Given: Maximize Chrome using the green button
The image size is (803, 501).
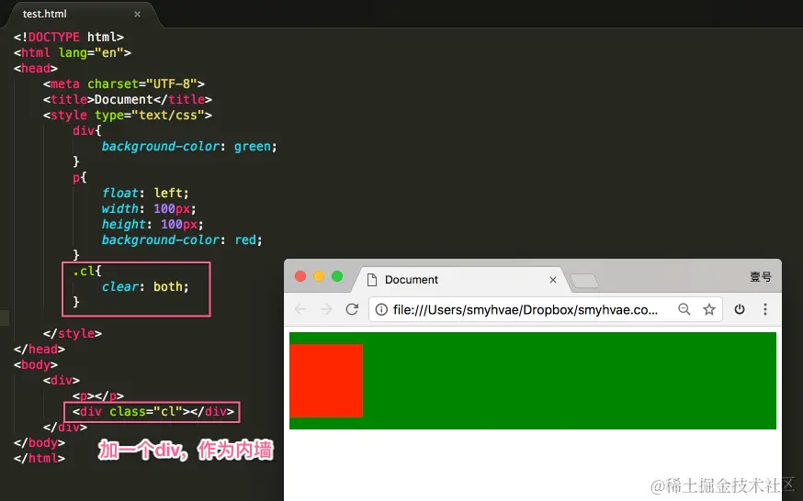Looking at the screenshot, I should pos(337,276).
